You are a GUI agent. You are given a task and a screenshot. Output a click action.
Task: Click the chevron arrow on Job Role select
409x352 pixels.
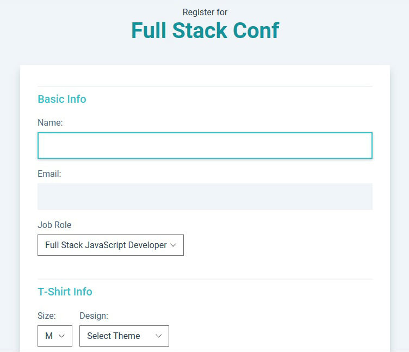coord(173,245)
